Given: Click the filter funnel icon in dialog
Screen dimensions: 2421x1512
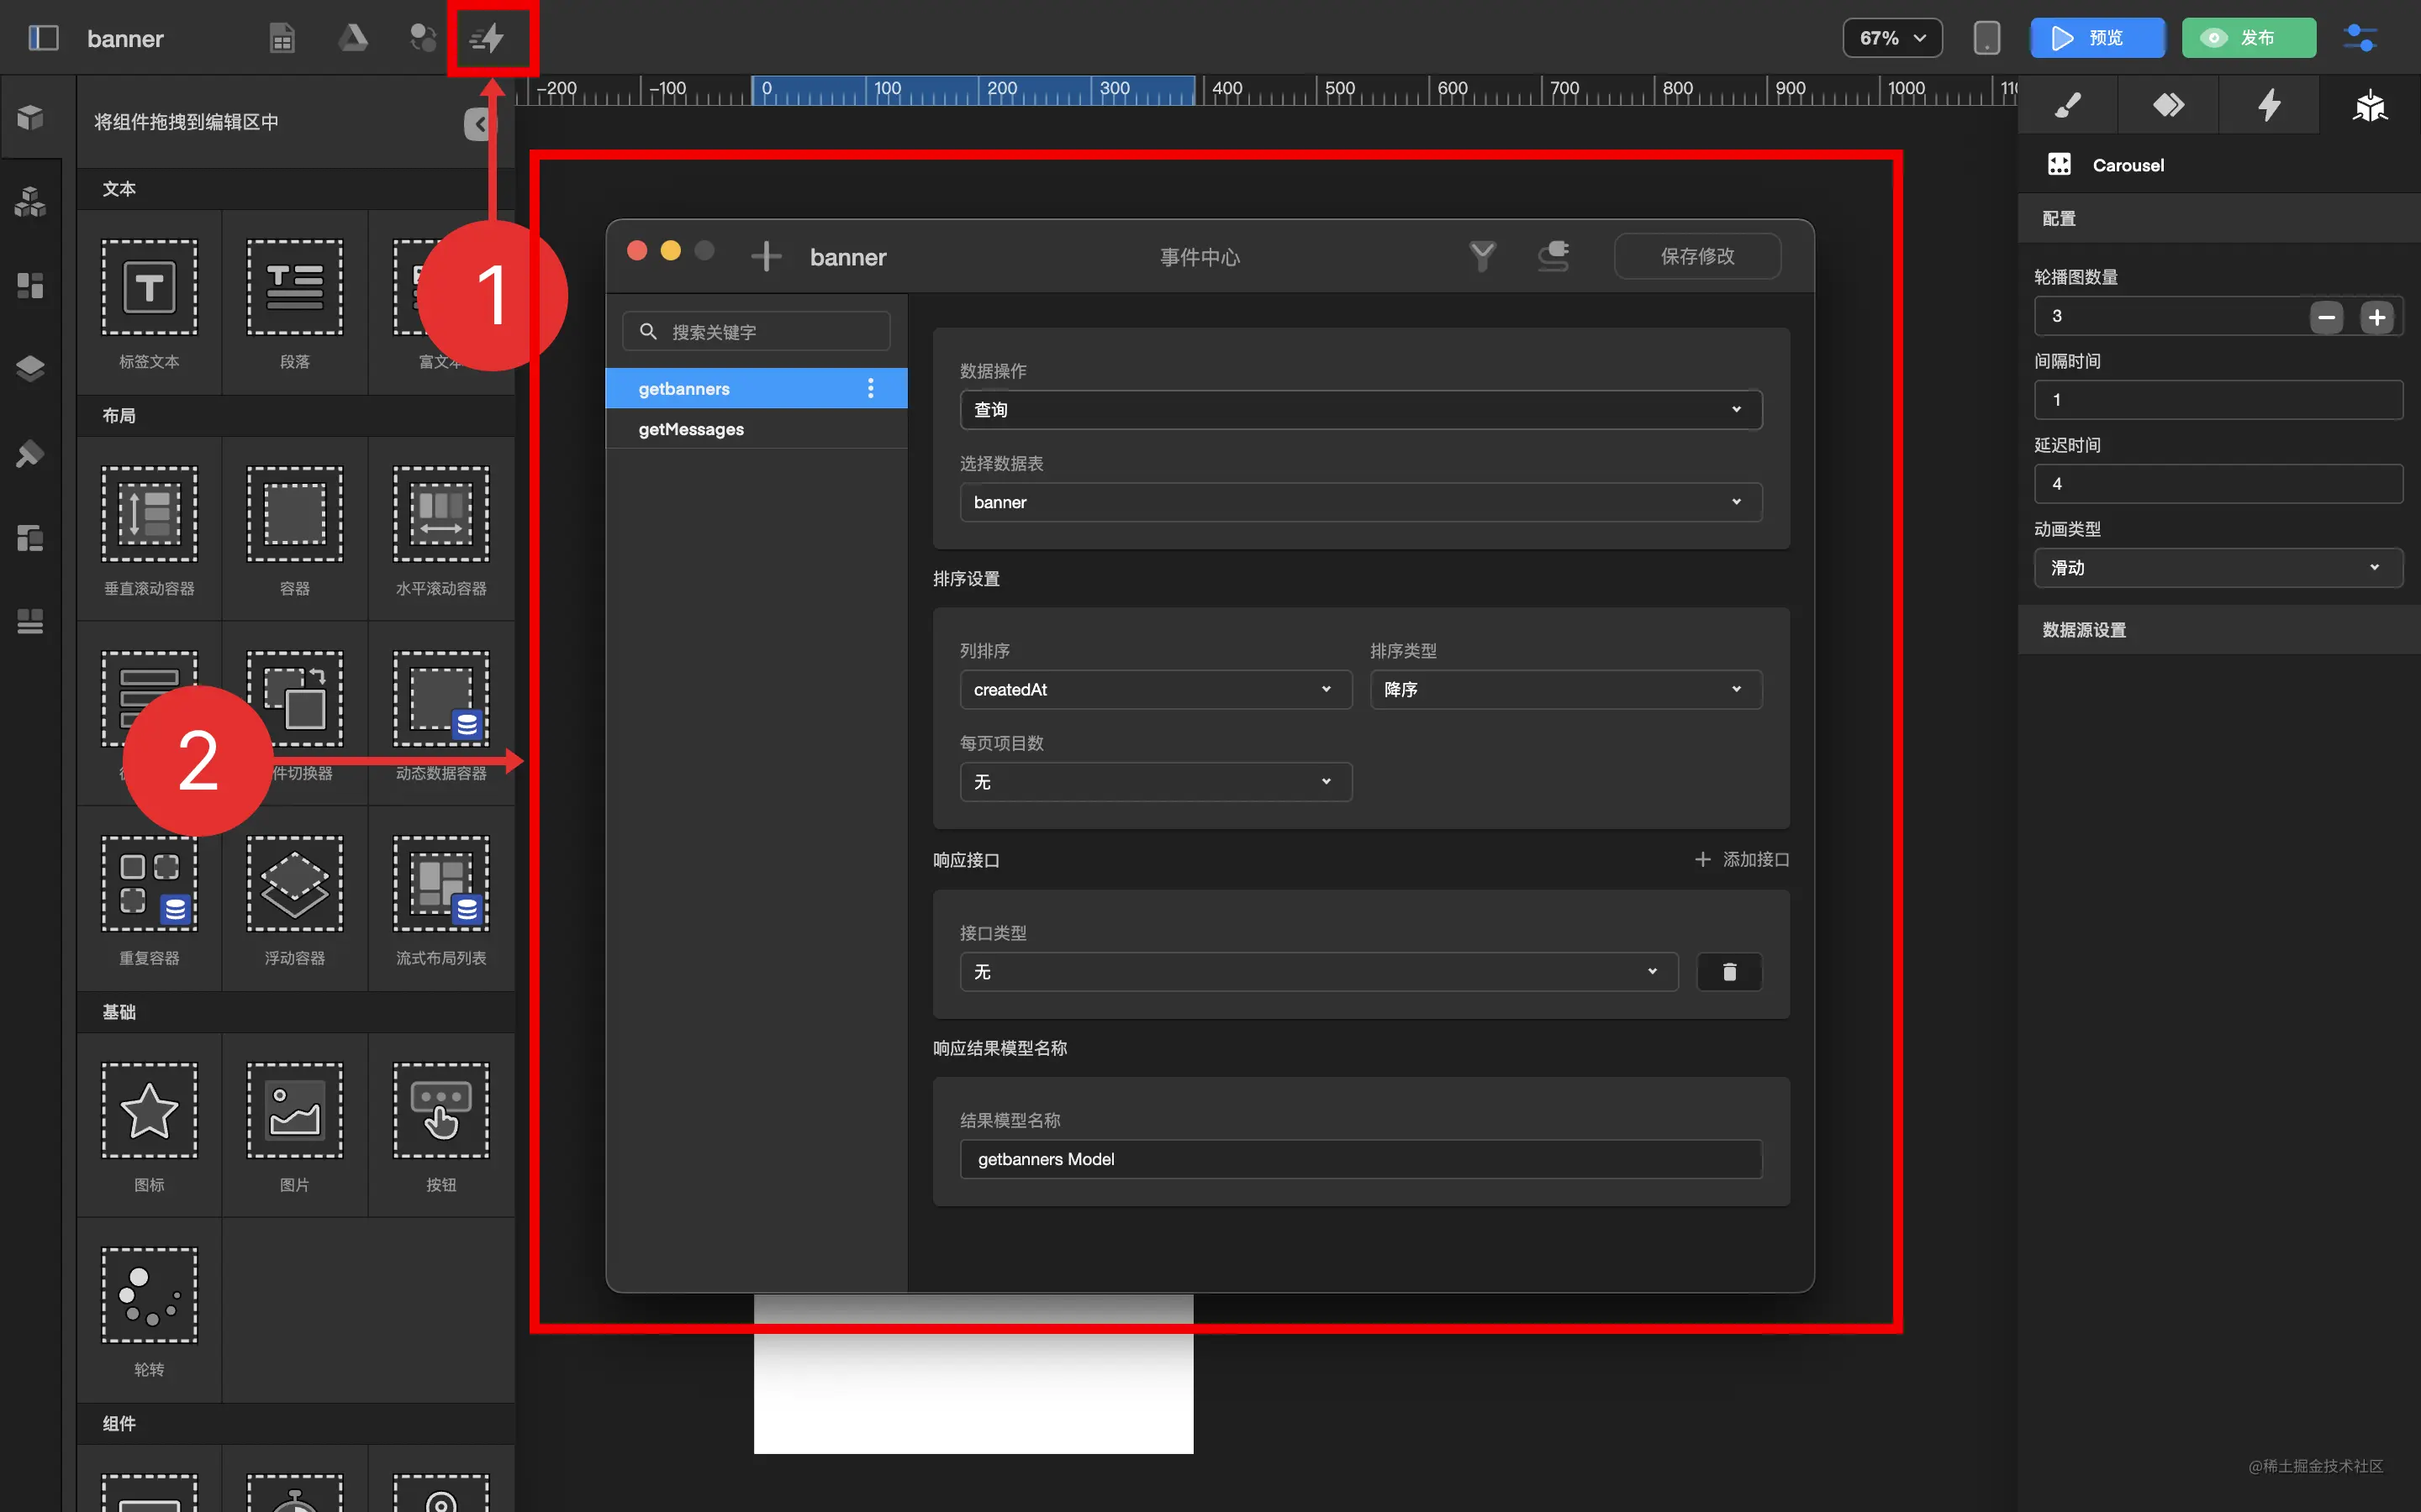Looking at the screenshot, I should 1482,257.
